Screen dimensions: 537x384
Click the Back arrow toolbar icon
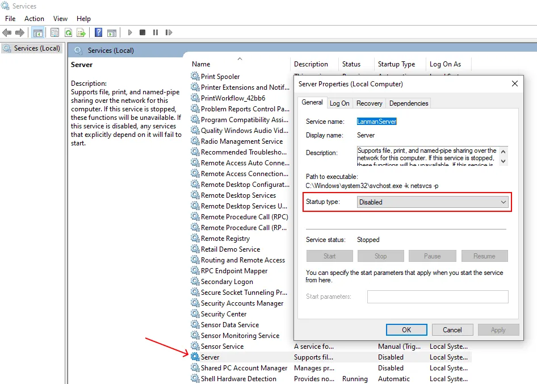7,32
